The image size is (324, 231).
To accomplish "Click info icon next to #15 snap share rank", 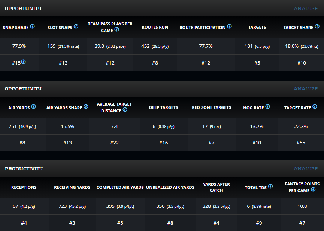I will coord(24,62).
